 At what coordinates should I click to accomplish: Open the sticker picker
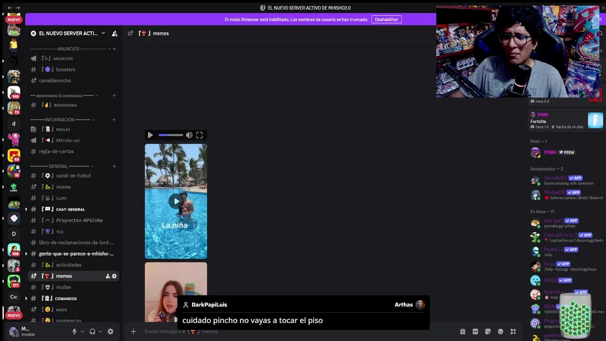488,332
